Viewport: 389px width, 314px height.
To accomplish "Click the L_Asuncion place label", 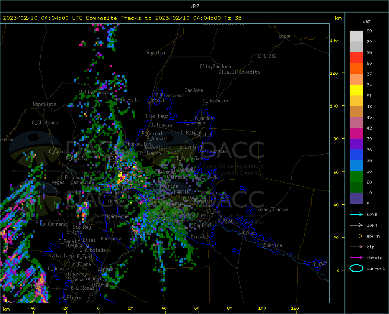I will [x=216, y=101].
